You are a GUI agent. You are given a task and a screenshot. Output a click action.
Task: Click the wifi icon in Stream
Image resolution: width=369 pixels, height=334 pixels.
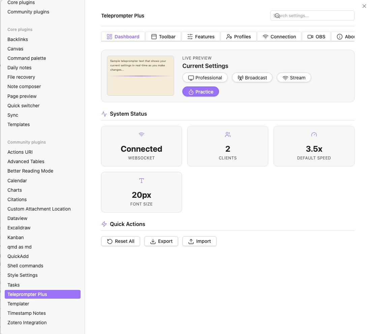(x=285, y=78)
